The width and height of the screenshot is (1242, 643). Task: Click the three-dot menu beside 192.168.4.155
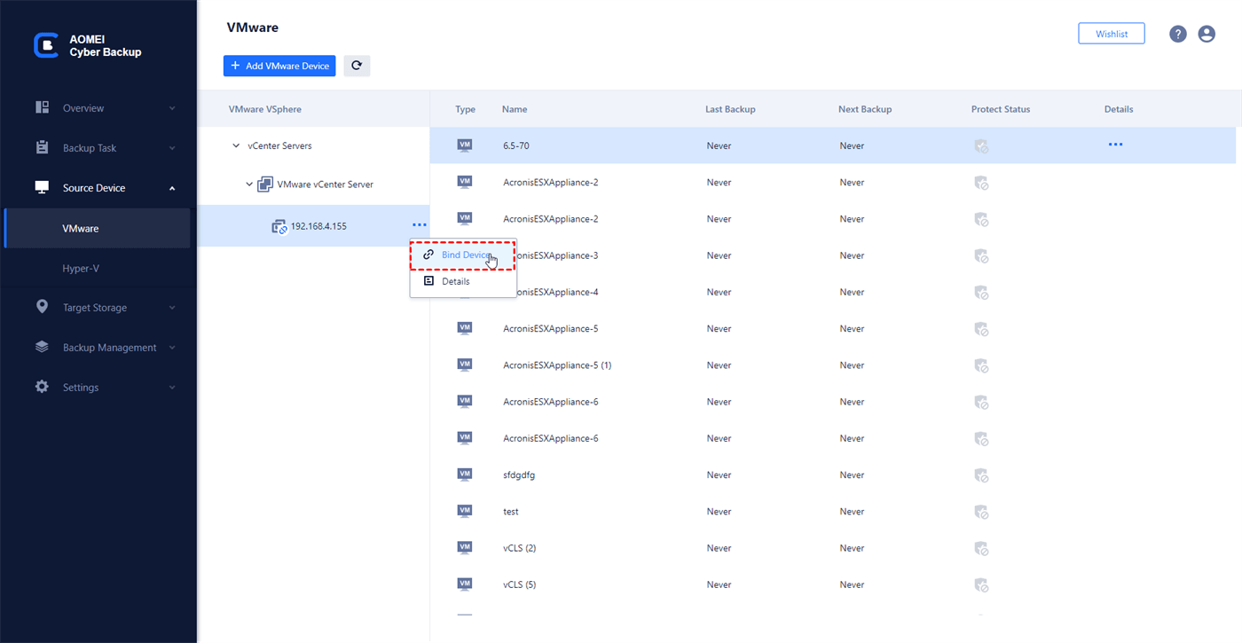(x=419, y=226)
